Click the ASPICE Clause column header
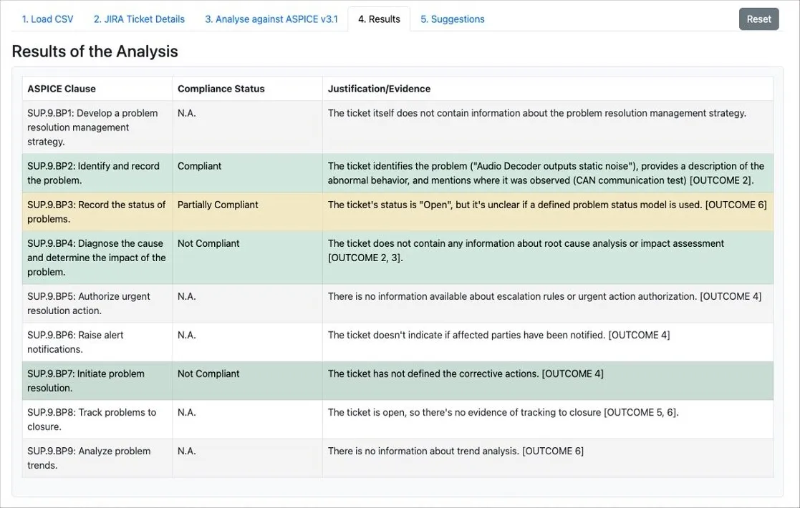 point(97,89)
